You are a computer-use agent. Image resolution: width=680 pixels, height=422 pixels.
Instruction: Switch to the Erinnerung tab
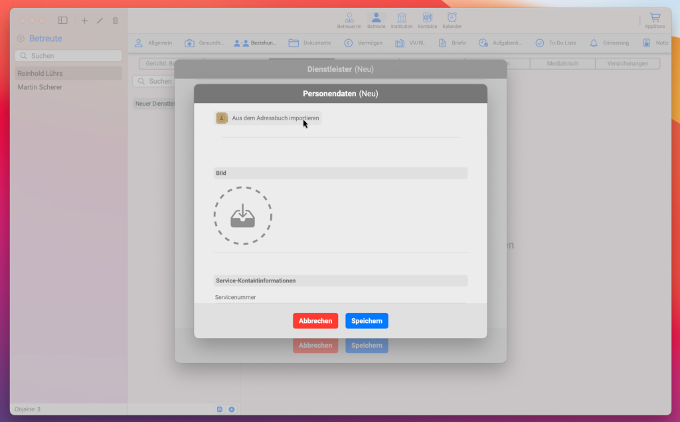[609, 43]
